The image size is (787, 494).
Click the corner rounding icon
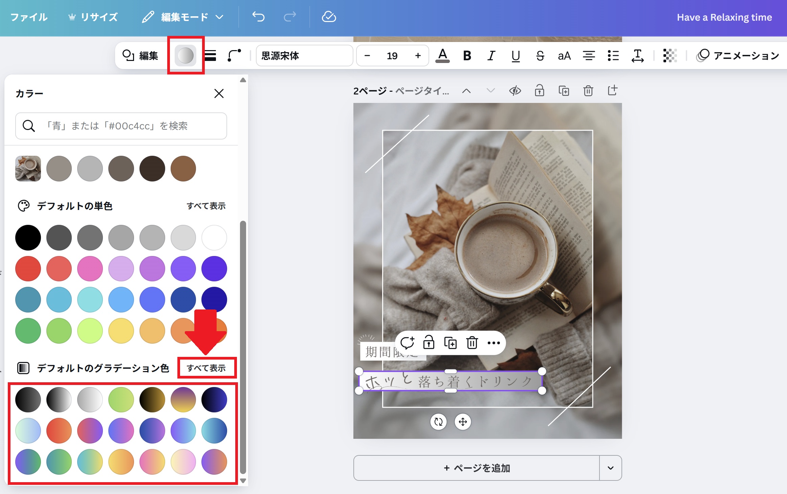click(234, 56)
